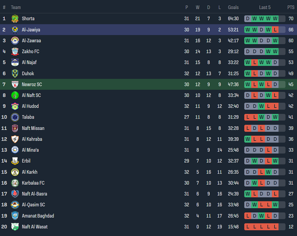
Task: Click the Erbil team badge
Action: 15,161
